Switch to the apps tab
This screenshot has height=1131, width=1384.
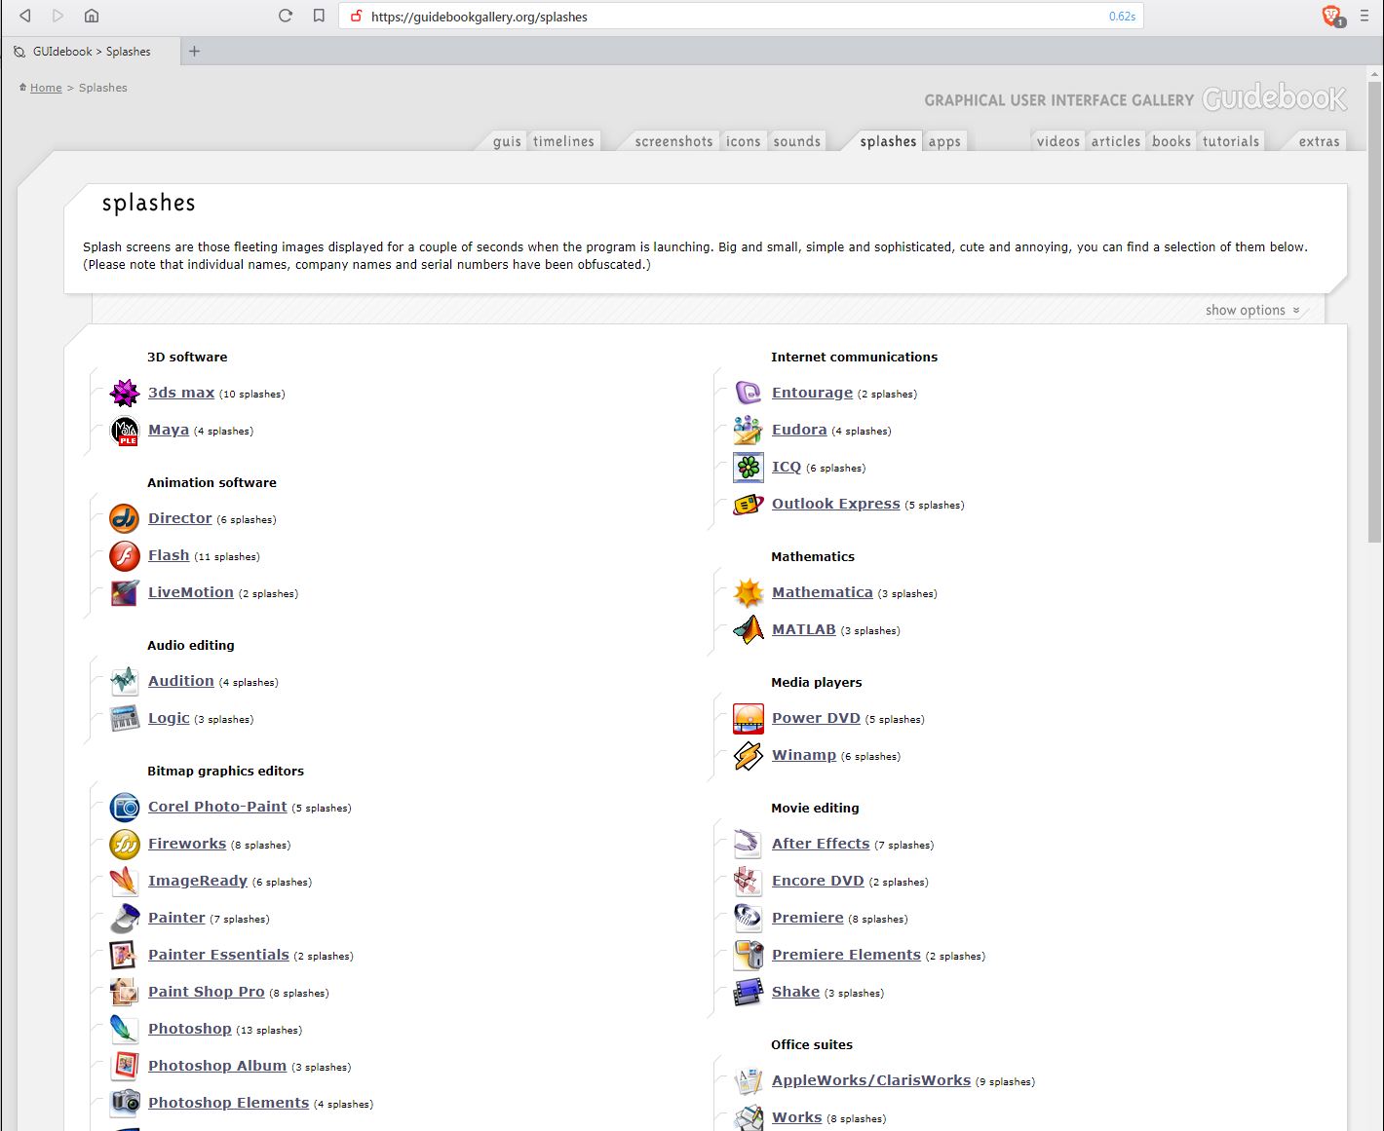pos(944,141)
